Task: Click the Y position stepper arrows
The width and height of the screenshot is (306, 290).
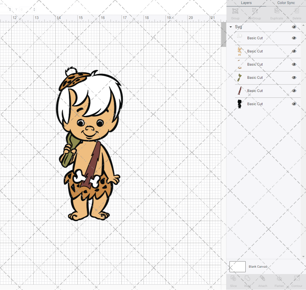Action: coord(34,10)
